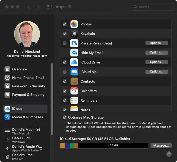Uncheck the Calendars checkbox
The height and width of the screenshot is (162, 177).
(65, 91)
